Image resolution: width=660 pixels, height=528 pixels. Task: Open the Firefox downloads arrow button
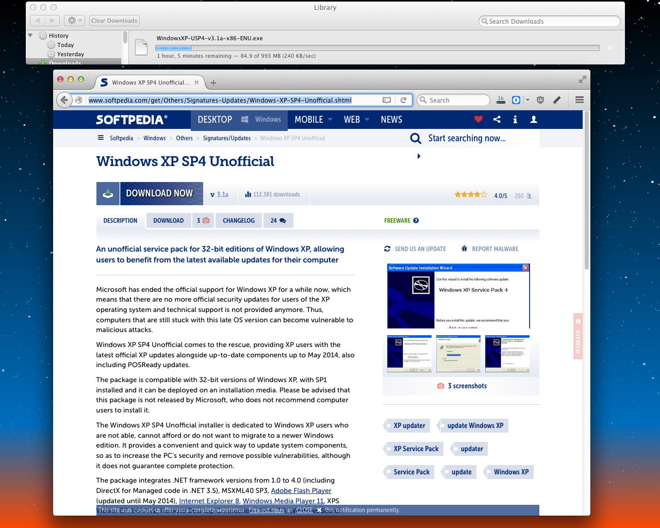(x=516, y=100)
